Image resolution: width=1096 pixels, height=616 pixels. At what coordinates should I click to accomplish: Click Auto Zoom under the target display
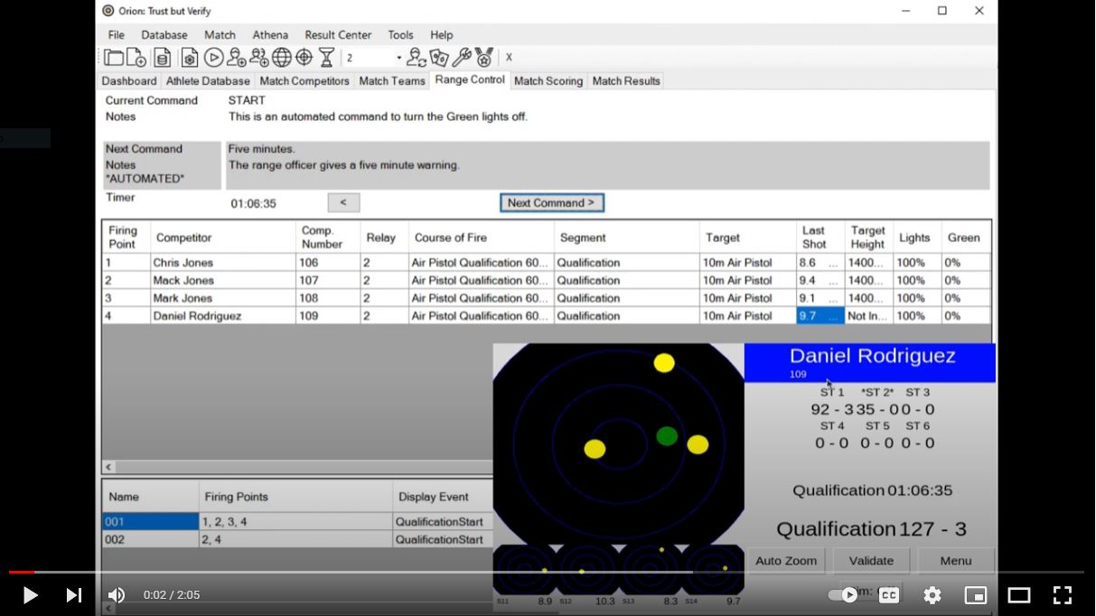(785, 560)
